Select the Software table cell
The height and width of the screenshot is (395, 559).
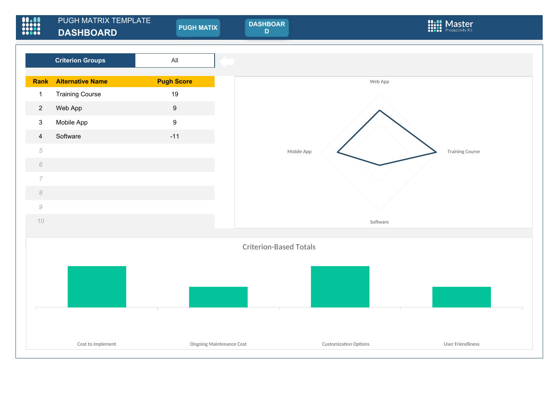[68, 136]
